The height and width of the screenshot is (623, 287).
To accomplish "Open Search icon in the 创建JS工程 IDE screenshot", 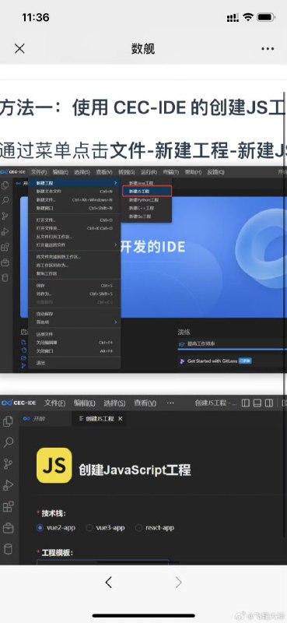I will click(x=8, y=442).
